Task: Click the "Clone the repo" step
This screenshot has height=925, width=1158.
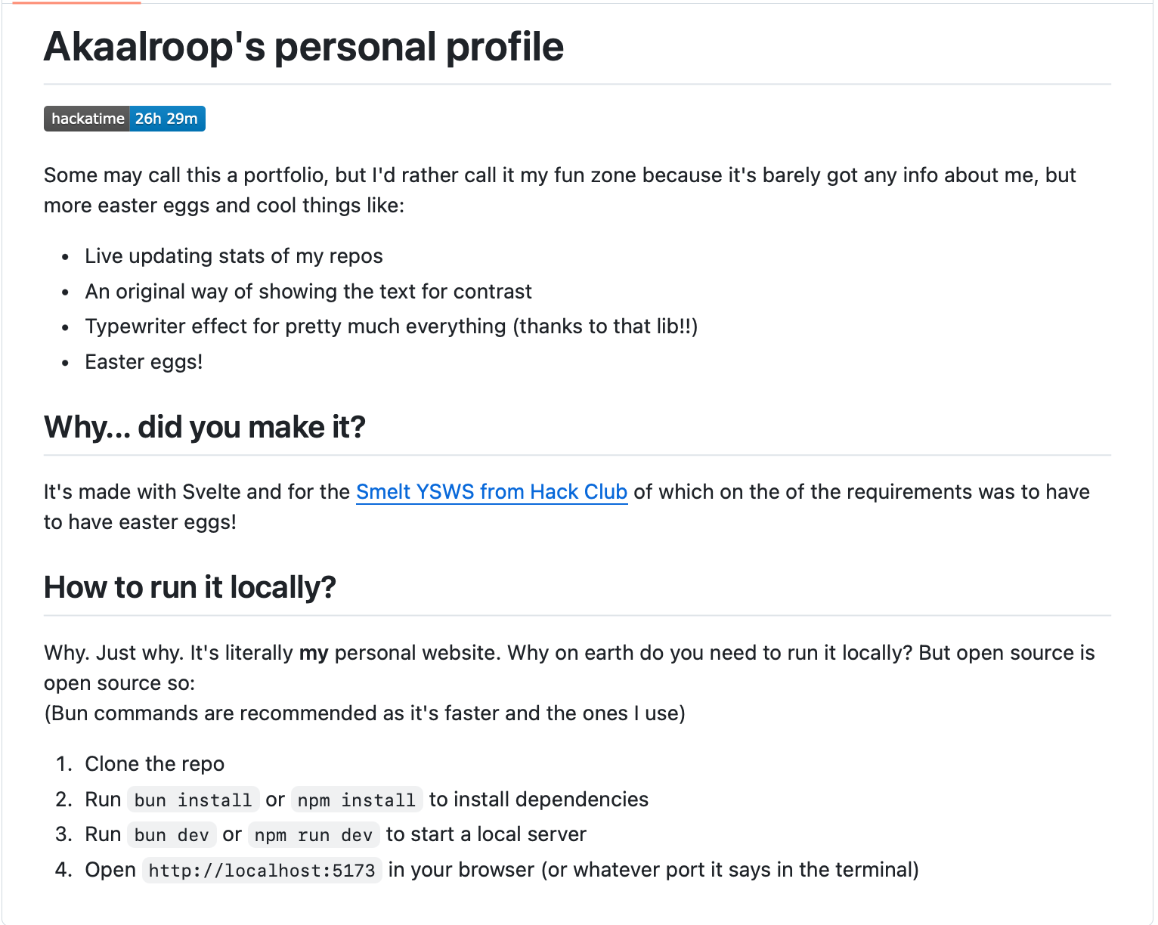Action: [x=154, y=764]
